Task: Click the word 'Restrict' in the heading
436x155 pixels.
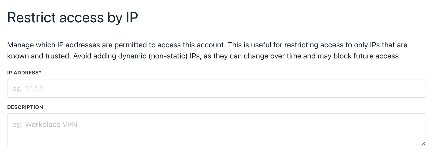Action: (x=31, y=18)
